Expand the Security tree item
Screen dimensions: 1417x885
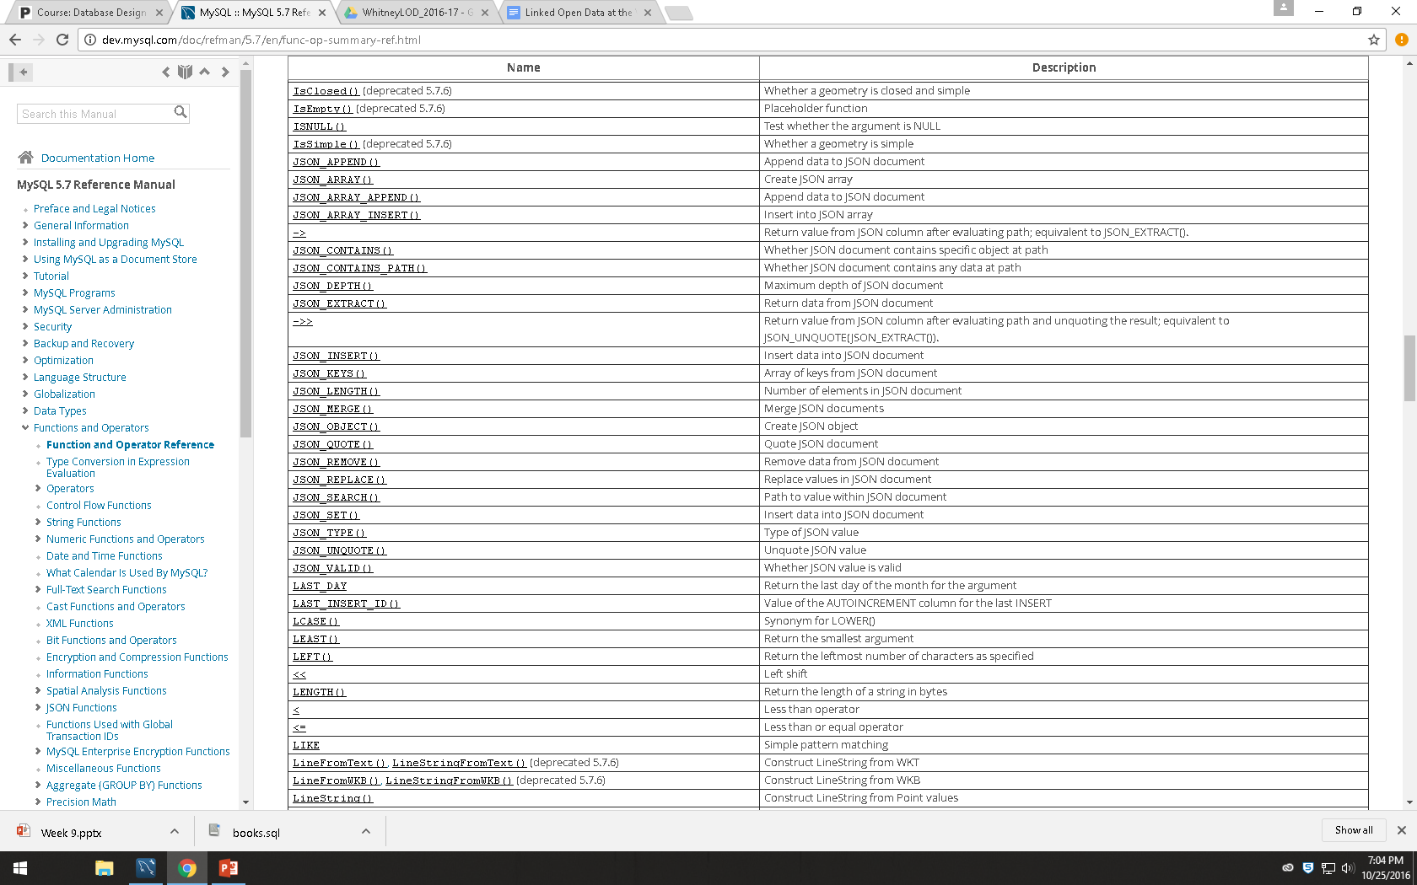[x=25, y=326]
